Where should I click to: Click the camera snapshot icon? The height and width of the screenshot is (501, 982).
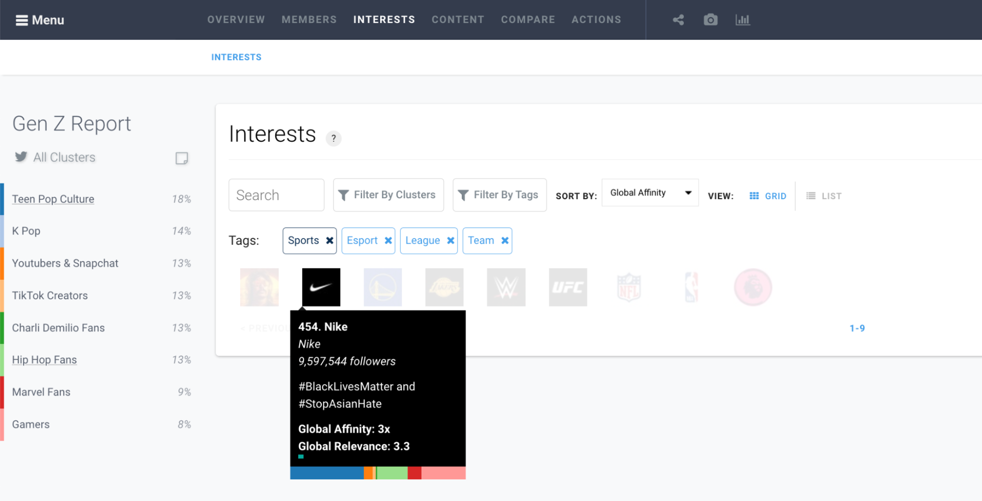(x=710, y=20)
